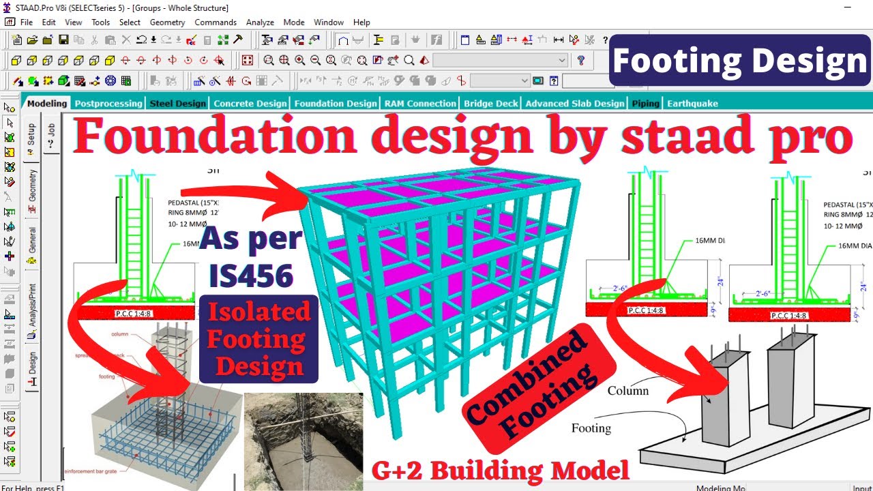Select the Plates Cursor in left toolbar

point(10,137)
